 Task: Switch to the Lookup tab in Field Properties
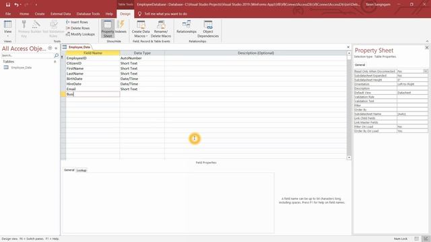coord(81,170)
